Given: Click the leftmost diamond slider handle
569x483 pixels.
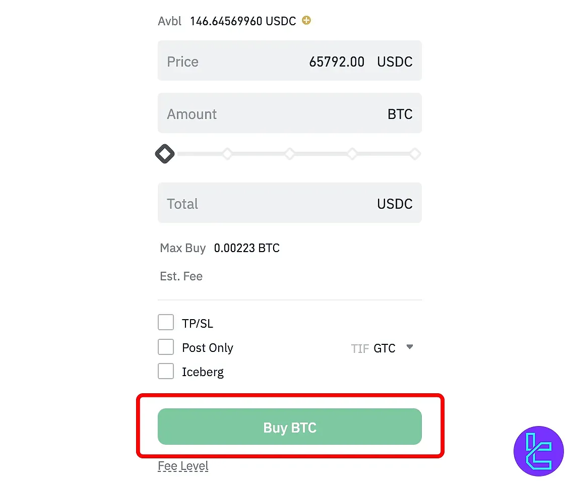Looking at the screenshot, I should click(165, 154).
